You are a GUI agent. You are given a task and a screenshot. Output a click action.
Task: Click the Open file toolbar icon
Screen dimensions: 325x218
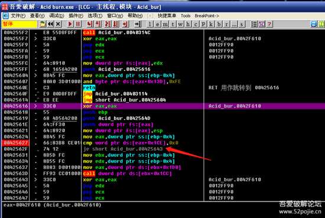point(43,24)
